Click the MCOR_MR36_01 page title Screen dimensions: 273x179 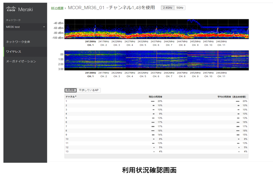[x=111, y=8]
